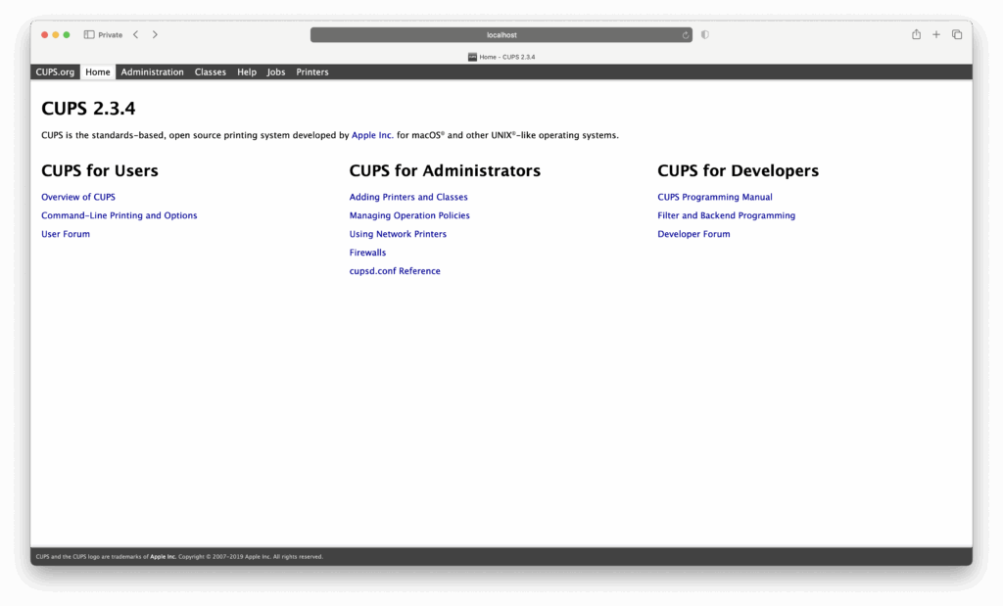Visit the Apple Inc. link in the description
This screenshot has height=606, width=1003.
pos(372,136)
